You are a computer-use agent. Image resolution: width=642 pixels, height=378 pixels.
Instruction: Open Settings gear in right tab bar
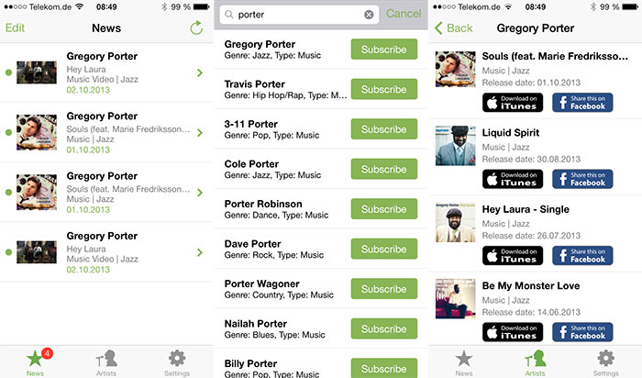pos(605,362)
